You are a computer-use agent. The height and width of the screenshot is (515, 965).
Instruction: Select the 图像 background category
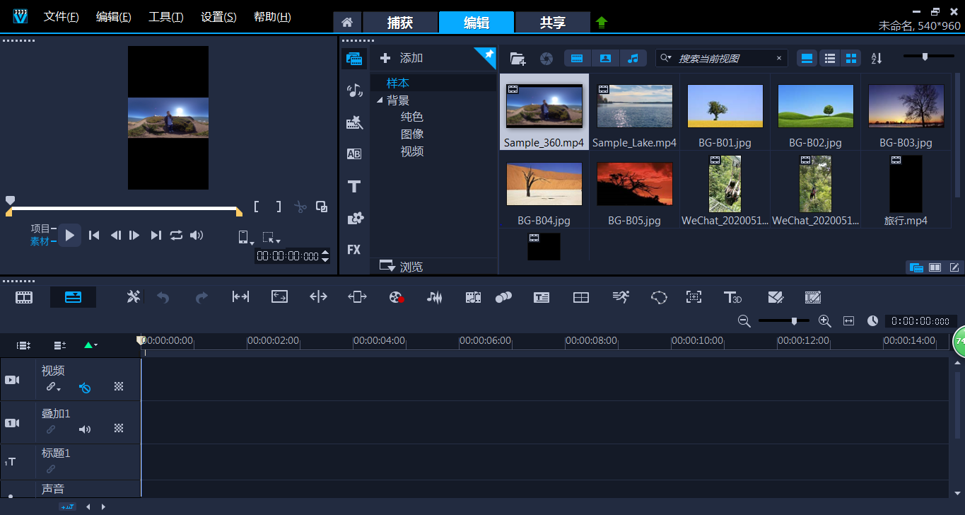pos(412,134)
